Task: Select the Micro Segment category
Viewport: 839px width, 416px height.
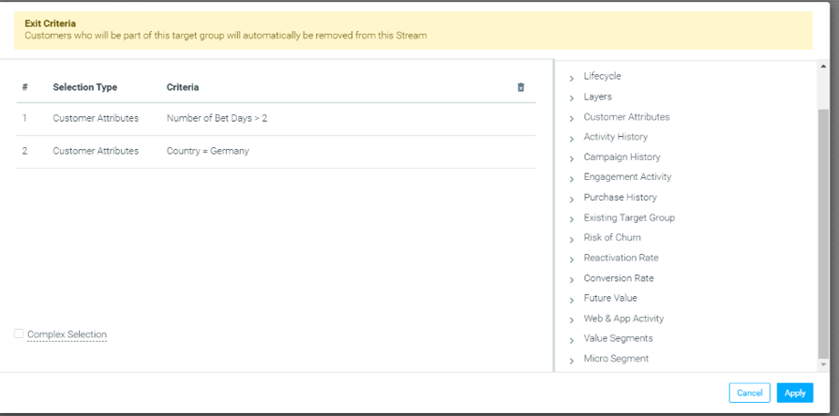Action: click(616, 358)
